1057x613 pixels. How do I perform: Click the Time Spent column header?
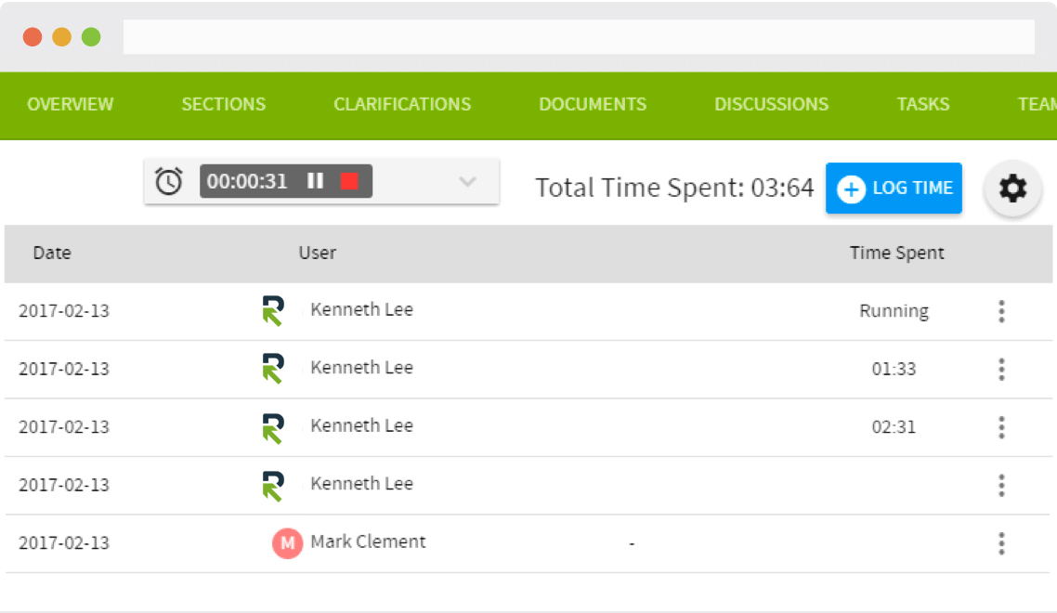[896, 253]
